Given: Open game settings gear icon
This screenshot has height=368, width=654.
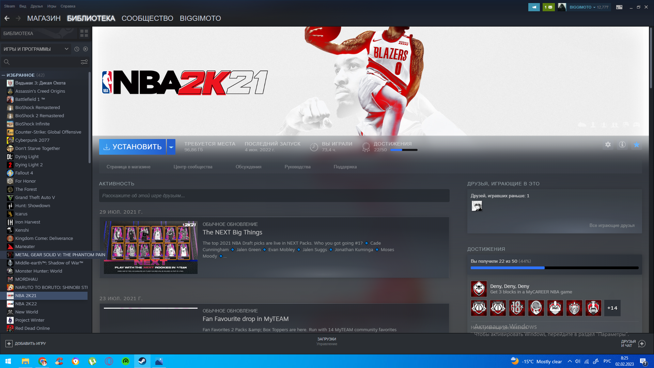Looking at the screenshot, I should (x=608, y=145).
